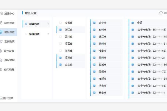
Task: Click the 浙江省 province label
Action: 69,30
